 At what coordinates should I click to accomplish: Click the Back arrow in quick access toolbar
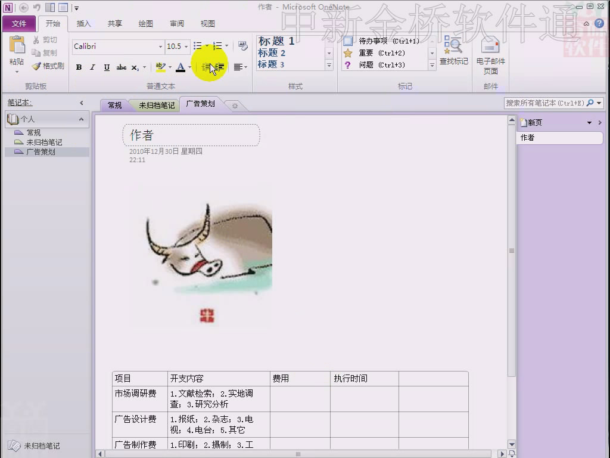point(24,7)
